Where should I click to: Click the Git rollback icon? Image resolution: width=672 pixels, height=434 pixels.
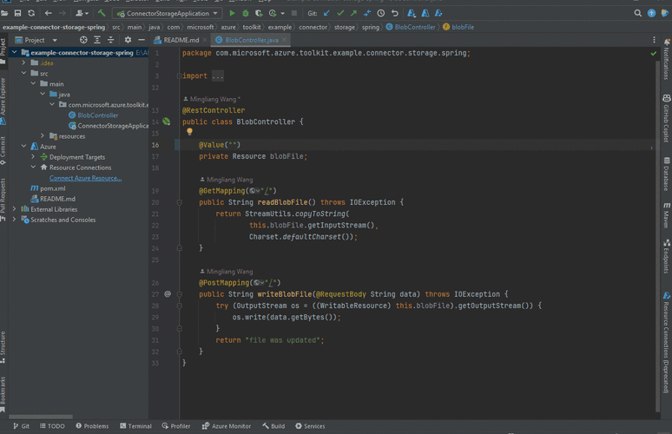395,13
